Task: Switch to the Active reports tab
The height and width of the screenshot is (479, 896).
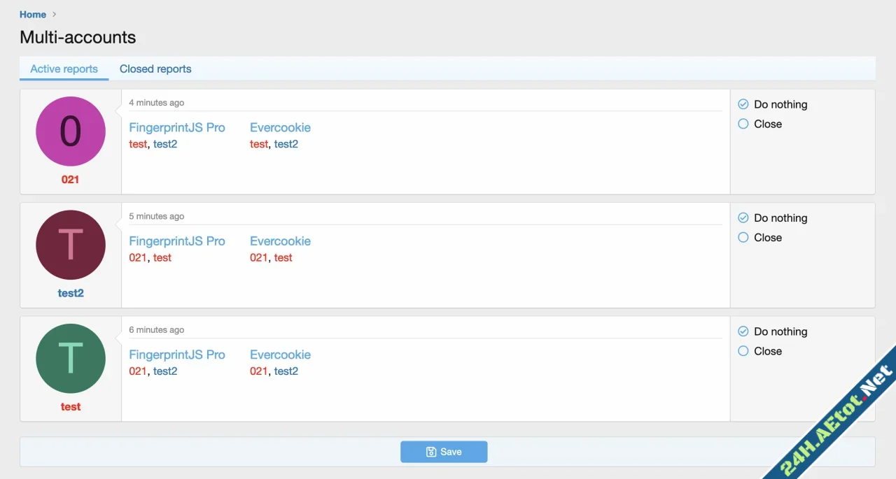Action: [64, 69]
